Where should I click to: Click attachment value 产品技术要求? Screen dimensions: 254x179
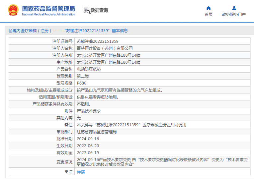(x=89, y=111)
